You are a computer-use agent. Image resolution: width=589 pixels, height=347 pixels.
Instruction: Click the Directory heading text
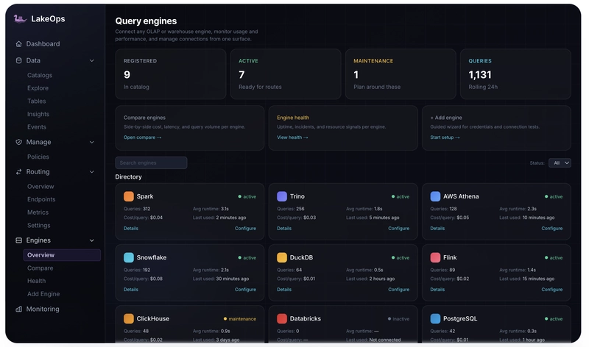(128, 177)
